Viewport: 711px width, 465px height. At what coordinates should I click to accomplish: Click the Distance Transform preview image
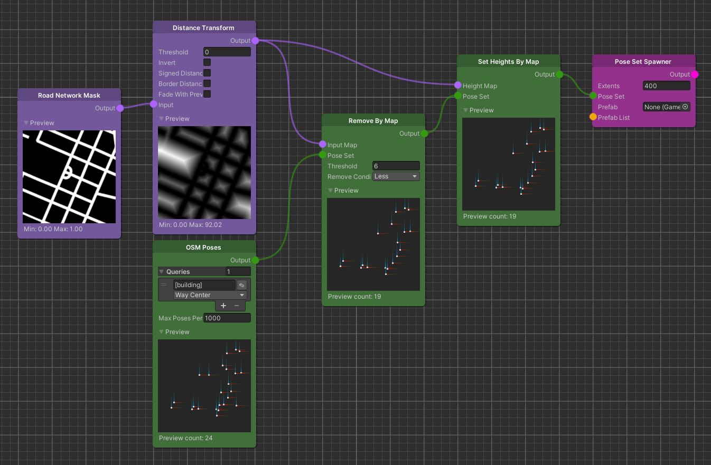click(204, 173)
